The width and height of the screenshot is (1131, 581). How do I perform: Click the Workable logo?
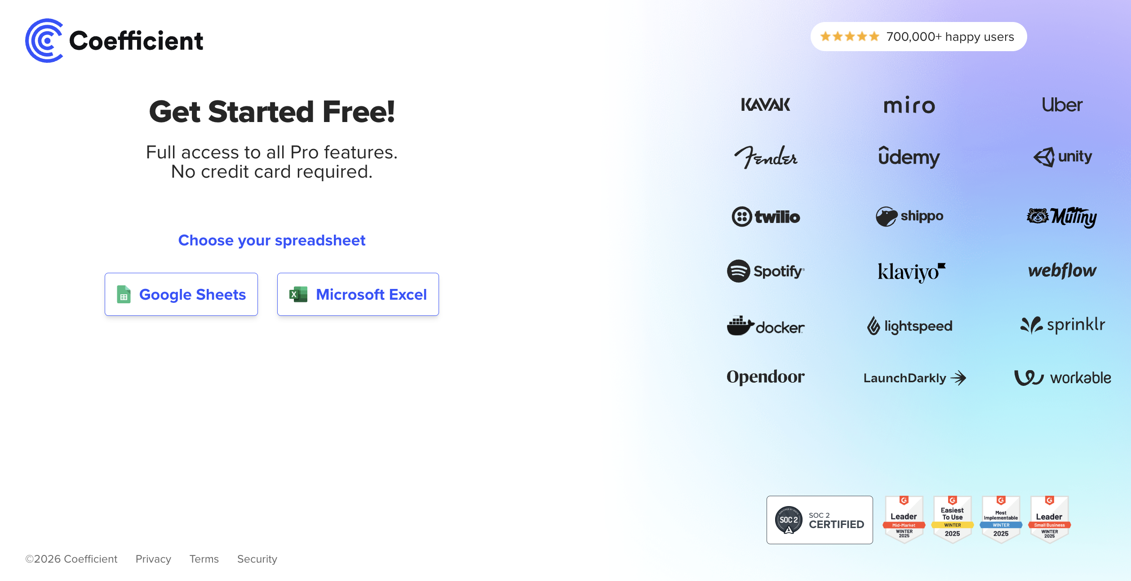(1062, 378)
